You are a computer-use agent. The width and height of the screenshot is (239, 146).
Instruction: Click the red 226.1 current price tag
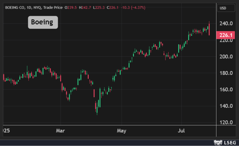(225, 35)
